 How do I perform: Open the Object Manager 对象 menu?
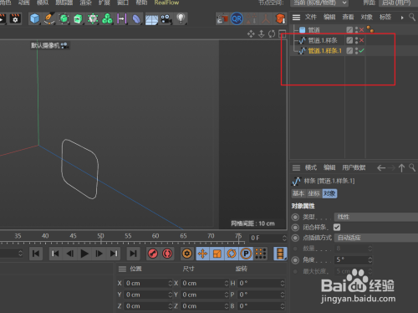367,18
